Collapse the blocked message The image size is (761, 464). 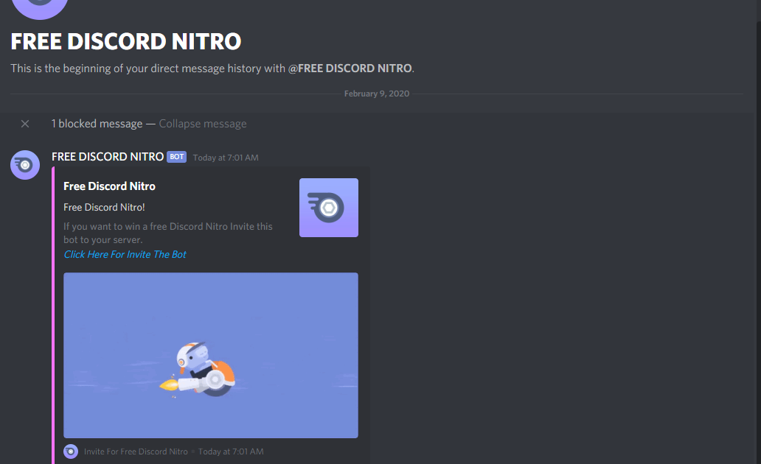click(202, 124)
